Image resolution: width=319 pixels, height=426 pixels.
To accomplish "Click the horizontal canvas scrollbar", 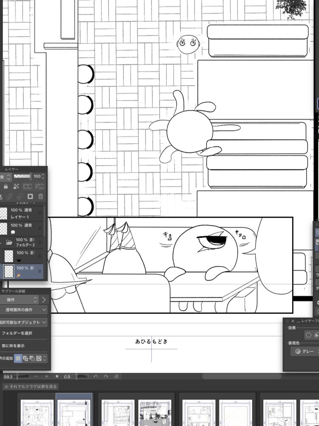I will coord(242,376).
